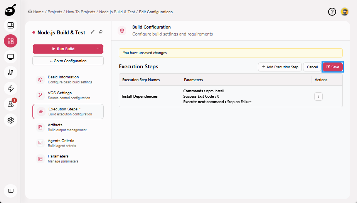
Task: Toggle the sidebar panel collapse icon
Action: pos(10,191)
